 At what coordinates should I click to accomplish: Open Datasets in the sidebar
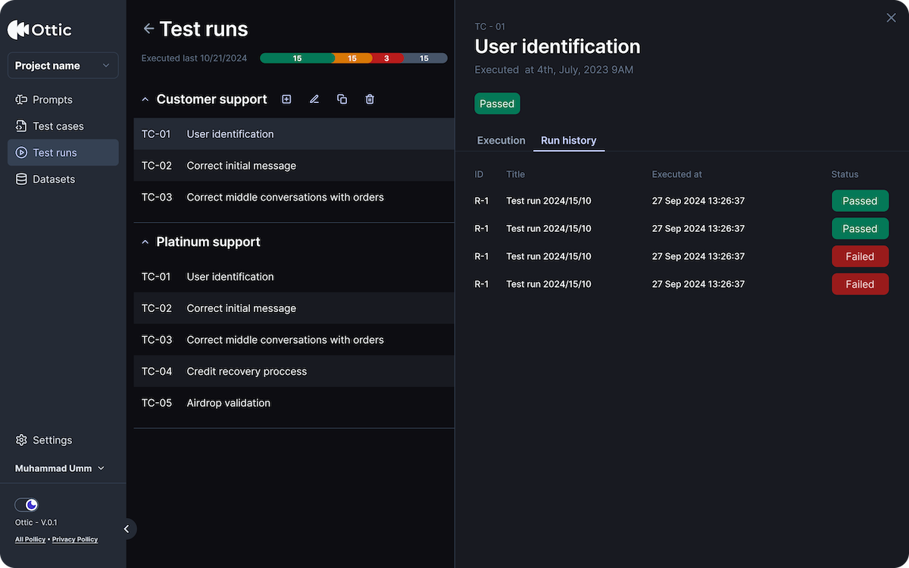click(54, 179)
